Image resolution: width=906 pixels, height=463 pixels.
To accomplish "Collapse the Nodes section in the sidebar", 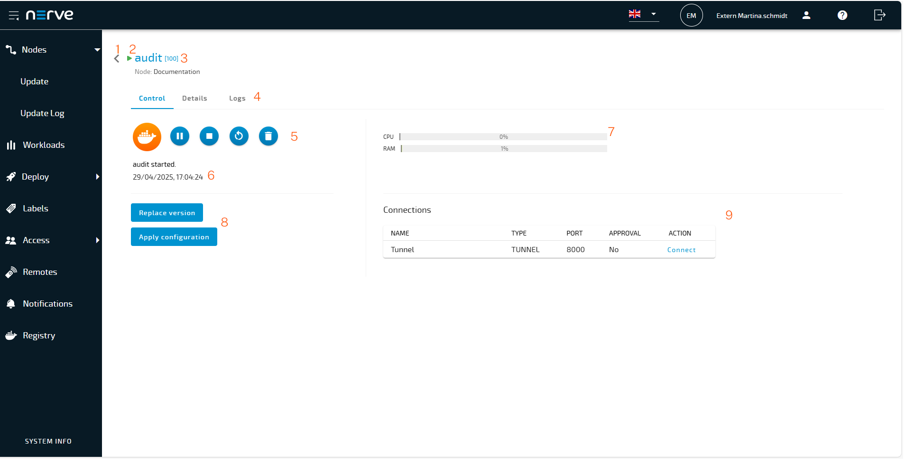I will pos(98,49).
